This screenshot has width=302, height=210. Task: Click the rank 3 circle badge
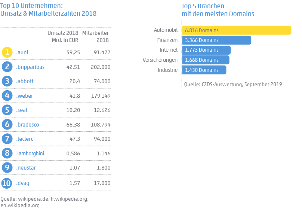(7, 81)
